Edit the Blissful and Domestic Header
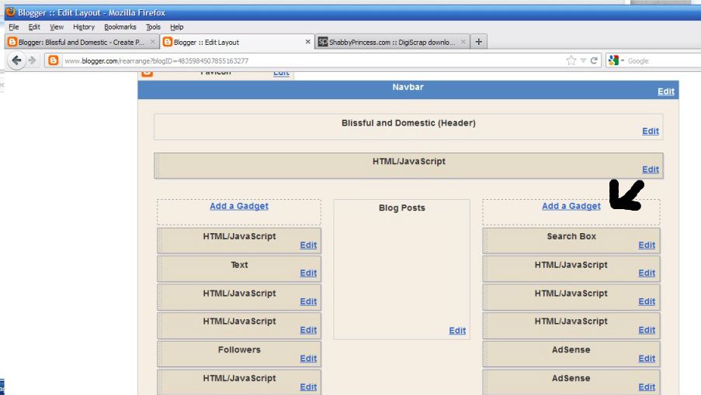This screenshot has width=701, height=395. pos(651,131)
